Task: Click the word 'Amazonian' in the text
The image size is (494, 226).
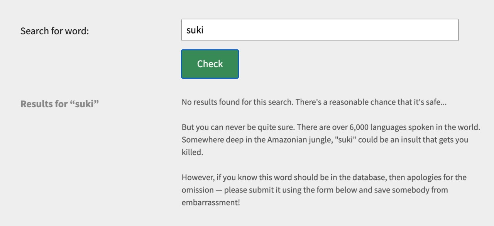Action: tap(286, 140)
